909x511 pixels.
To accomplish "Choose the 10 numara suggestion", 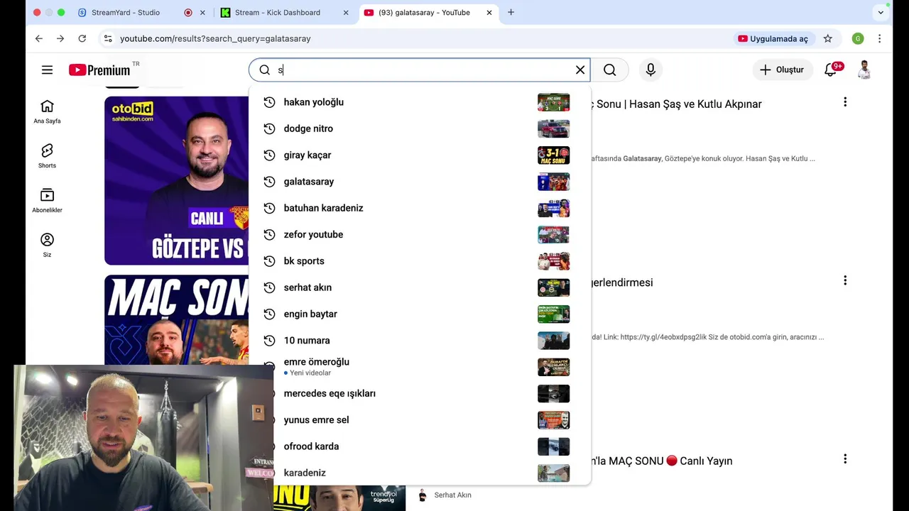I will pos(420,341).
